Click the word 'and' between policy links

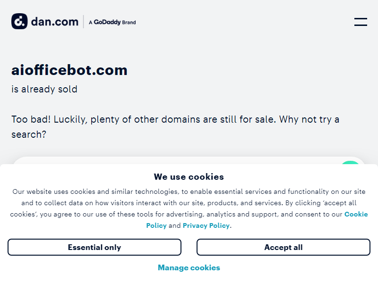(x=175, y=225)
